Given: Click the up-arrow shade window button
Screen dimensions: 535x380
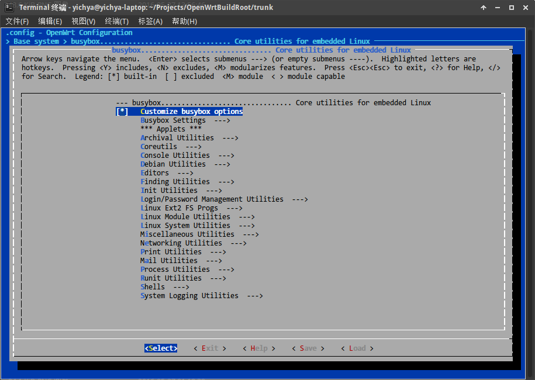Looking at the screenshot, I should tap(484, 8).
